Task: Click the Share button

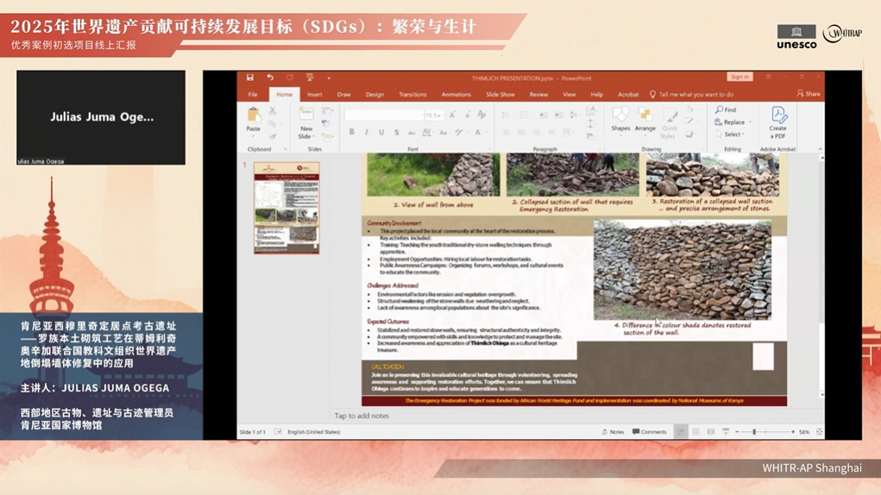Action: tap(809, 95)
